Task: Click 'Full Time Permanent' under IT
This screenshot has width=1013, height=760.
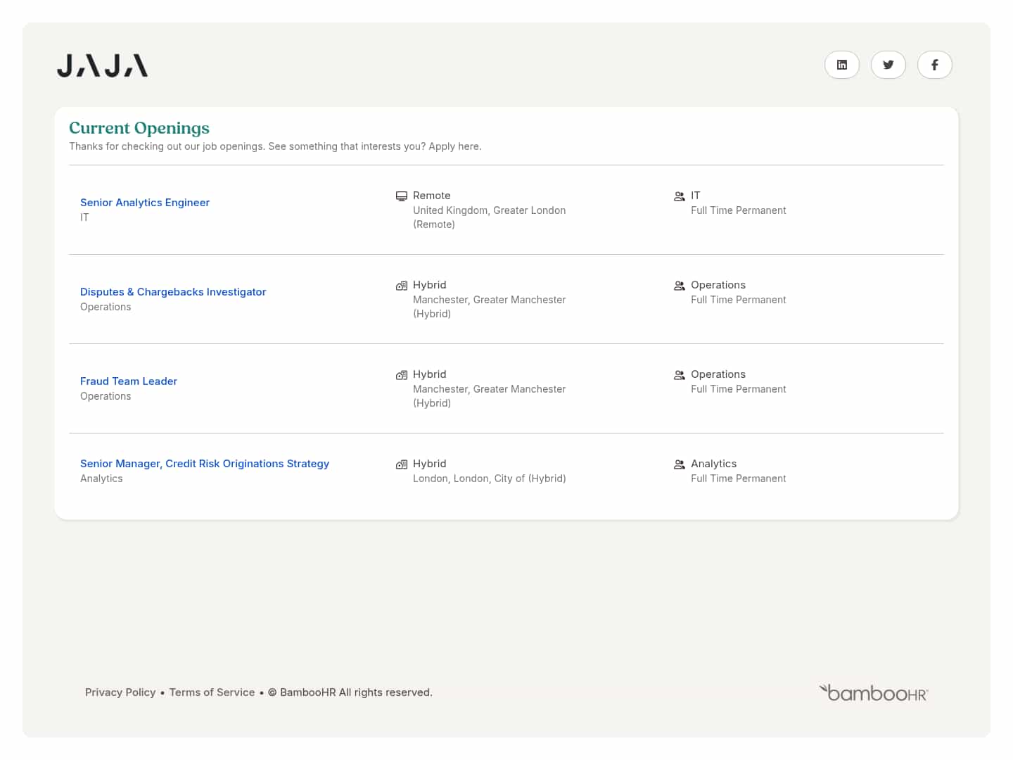Action: click(x=739, y=210)
